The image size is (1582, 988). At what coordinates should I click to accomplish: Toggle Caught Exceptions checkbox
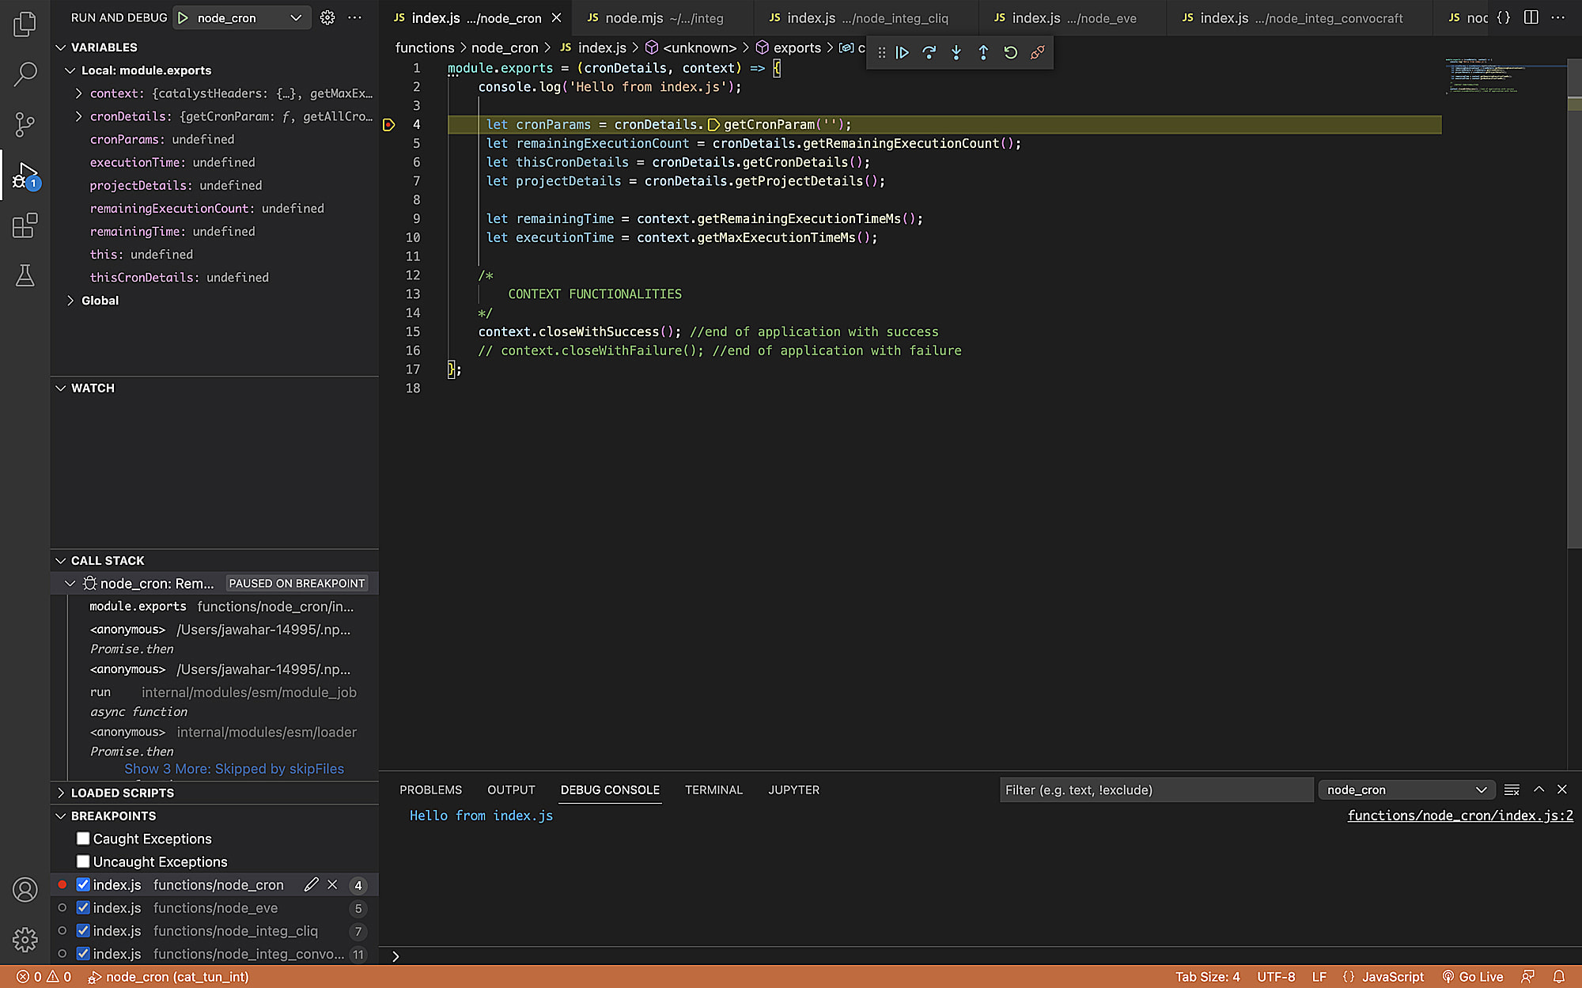click(83, 838)
